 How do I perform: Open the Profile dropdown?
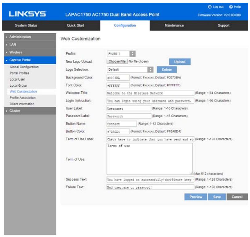point(121,54)
